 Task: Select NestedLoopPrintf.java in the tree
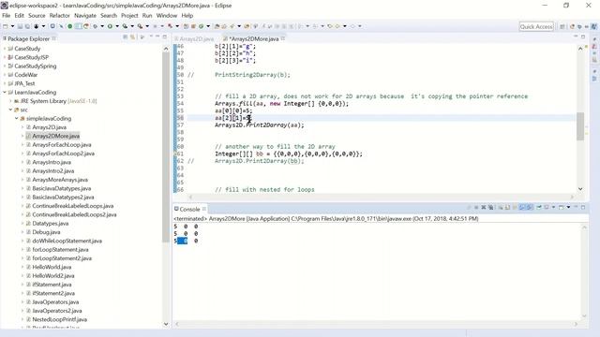[59, 319]
